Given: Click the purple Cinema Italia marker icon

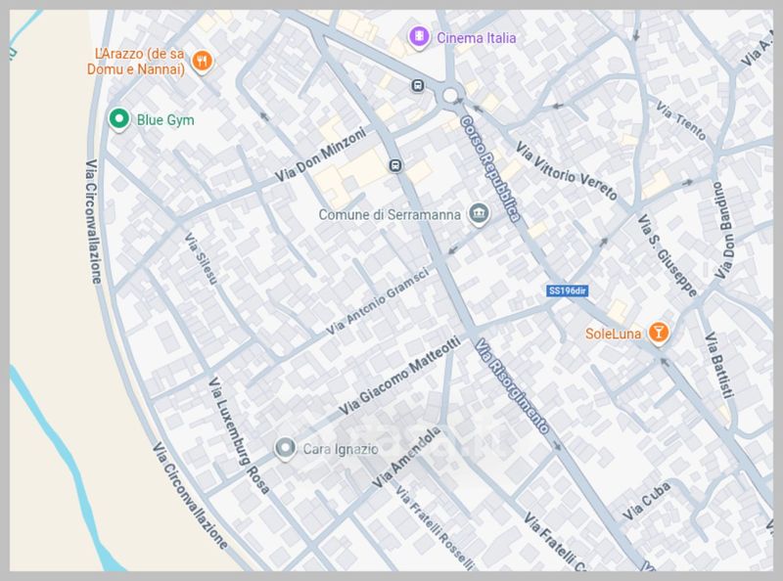Looking at the screenshot, I should 419,37.
